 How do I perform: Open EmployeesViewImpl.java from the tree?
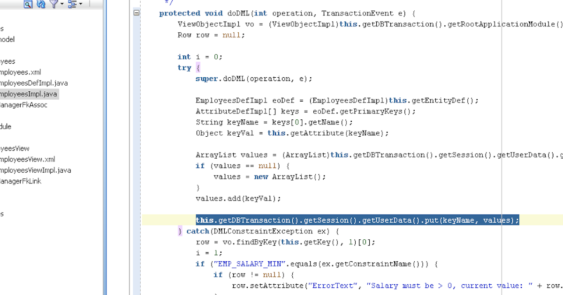coord(36,170)
